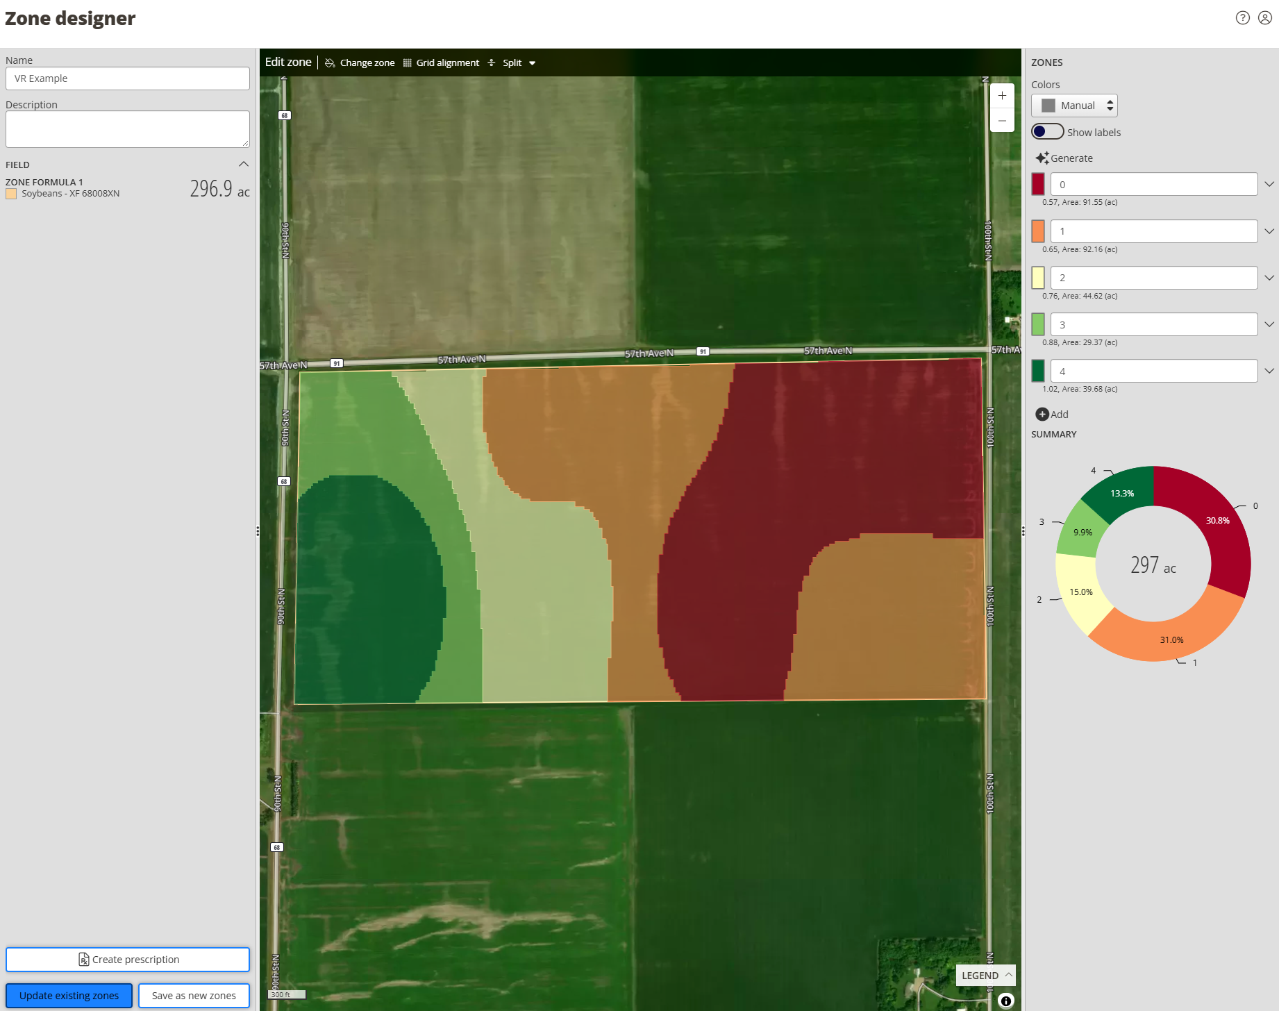1279x1011 pixels.
Task: Click the Generate zones button label
Action: (1071, 158)
